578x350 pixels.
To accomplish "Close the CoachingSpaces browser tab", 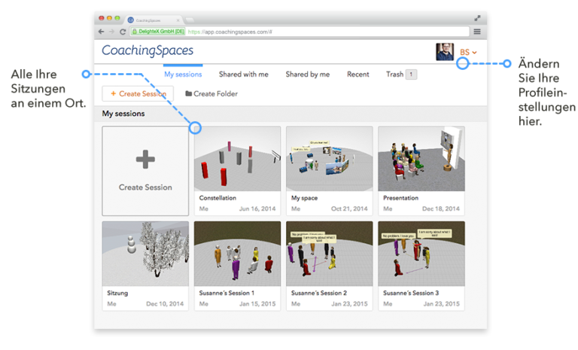I will 178,20.
